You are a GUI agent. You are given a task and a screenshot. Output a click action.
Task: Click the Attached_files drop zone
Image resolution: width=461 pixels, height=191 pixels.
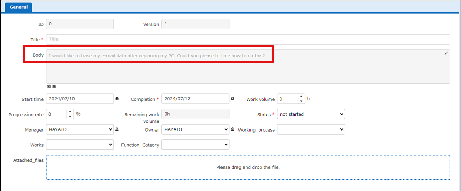(248, 167)
